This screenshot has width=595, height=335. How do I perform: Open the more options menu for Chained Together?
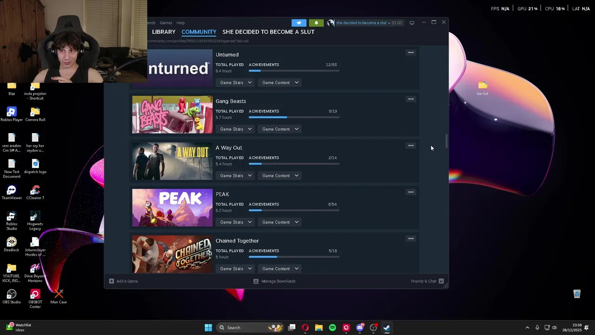click(x=410, y=239)
